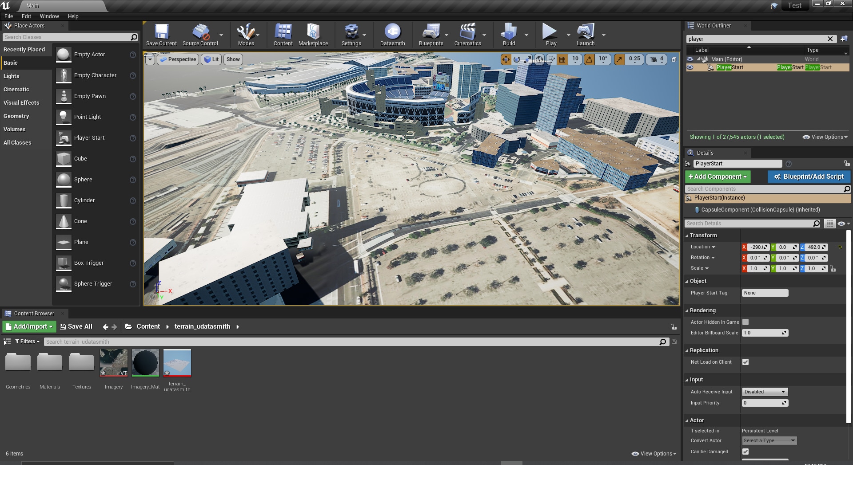Screen dimensions: 853x479
Task: Click the Editor Billboard Scale field
Action: [x=762, y=333]
